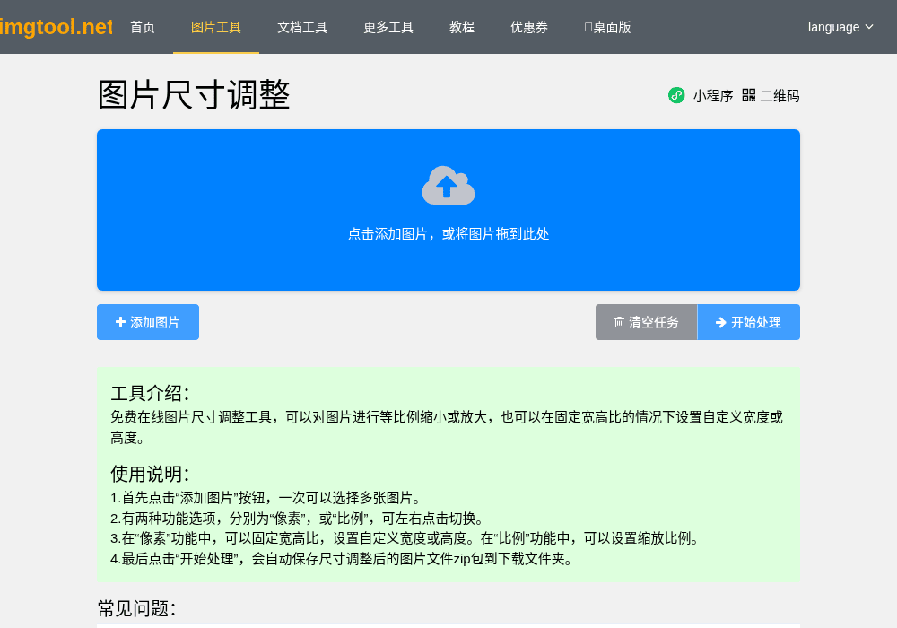Click the 图片尺寸调整 page heading
The height and width of the screenshot is (628, 897).
(x=194, y=94)
